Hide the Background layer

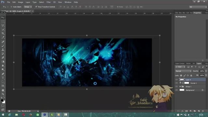pyautogui.click(x=176, y=90)
